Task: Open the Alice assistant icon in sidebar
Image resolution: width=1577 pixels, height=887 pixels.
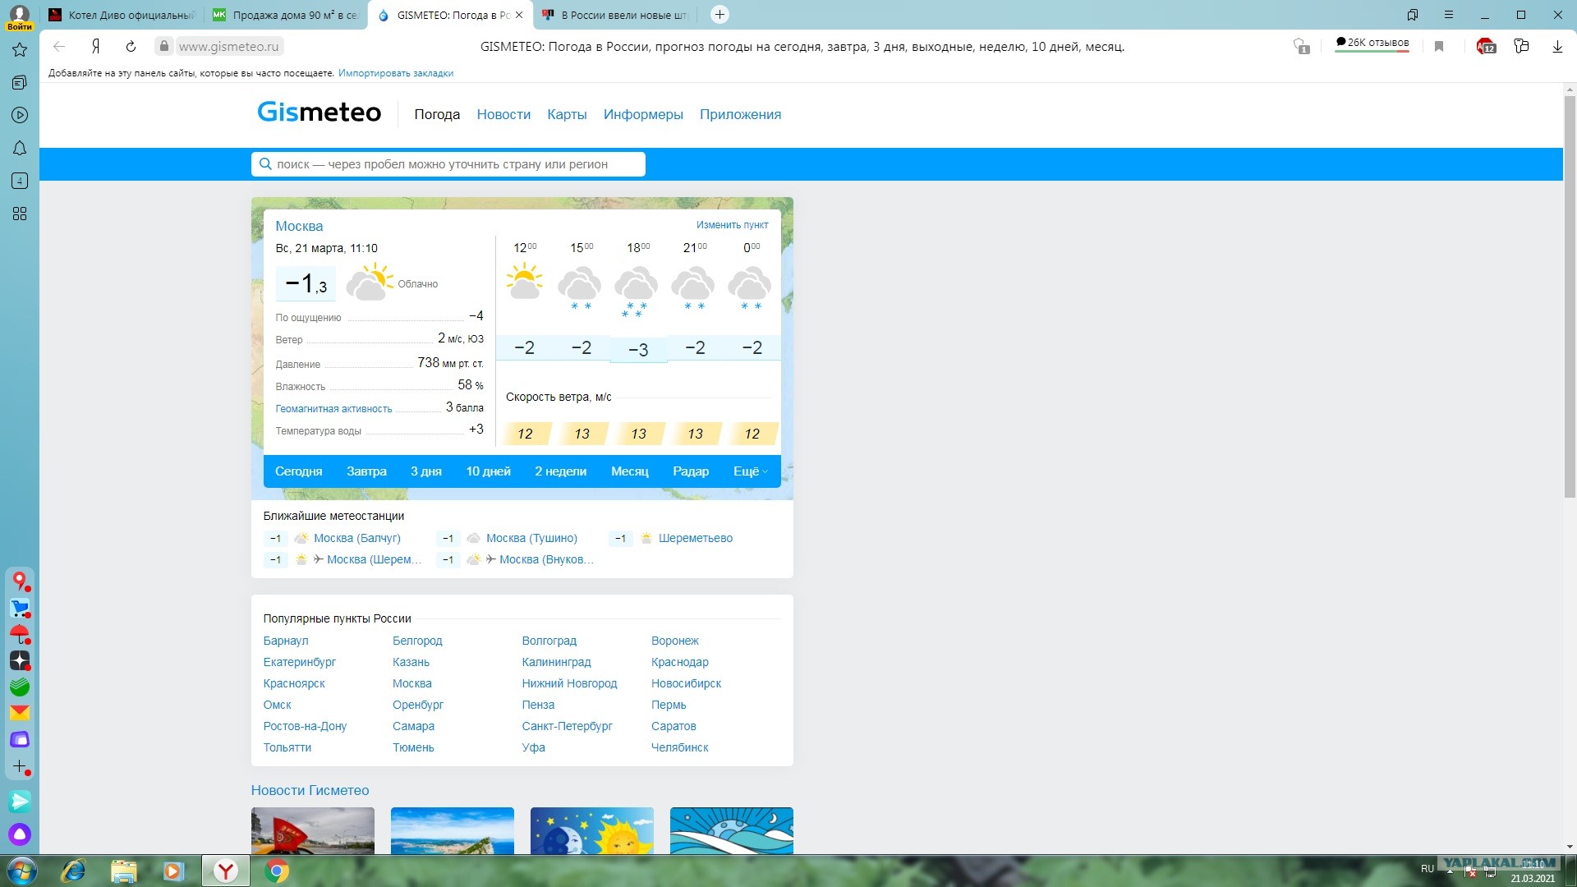Action: (x=20, y=834)
